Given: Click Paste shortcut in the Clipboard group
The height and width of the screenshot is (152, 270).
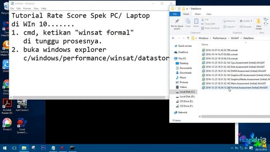Looking at the screenshot, I should [x=210, y=28].
